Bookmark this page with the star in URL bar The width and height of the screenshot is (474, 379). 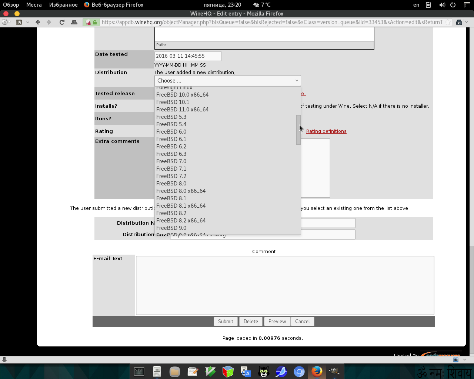coord(448,22)
